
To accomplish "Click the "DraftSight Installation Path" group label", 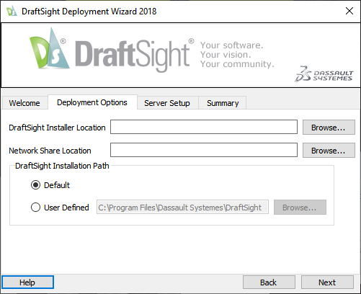I will pos(62,166).
